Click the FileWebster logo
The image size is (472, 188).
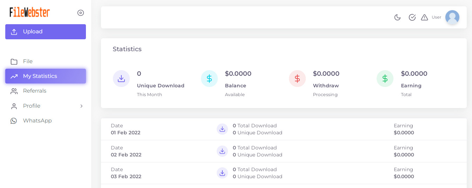tap(30, 12)
